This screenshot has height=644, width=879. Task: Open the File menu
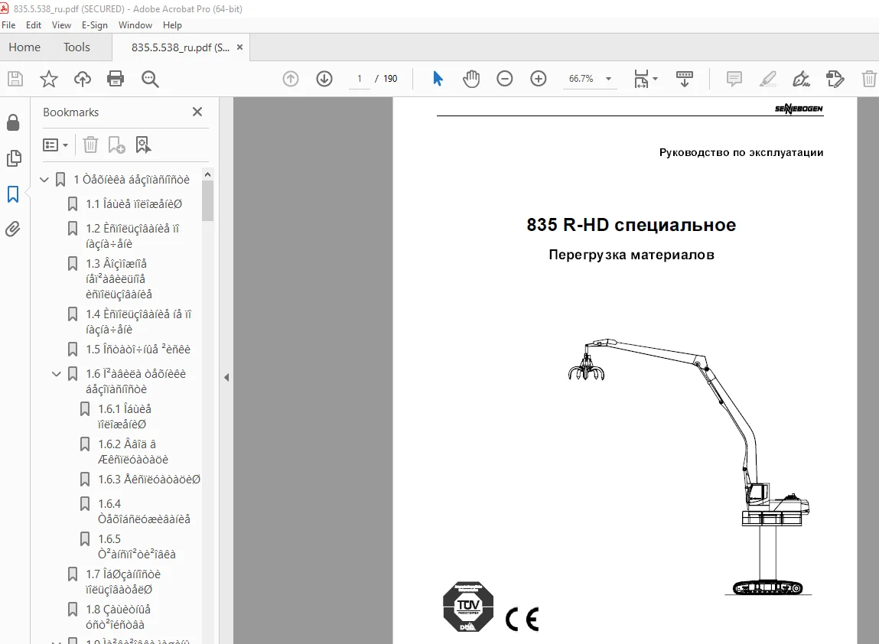coord(8,25)
